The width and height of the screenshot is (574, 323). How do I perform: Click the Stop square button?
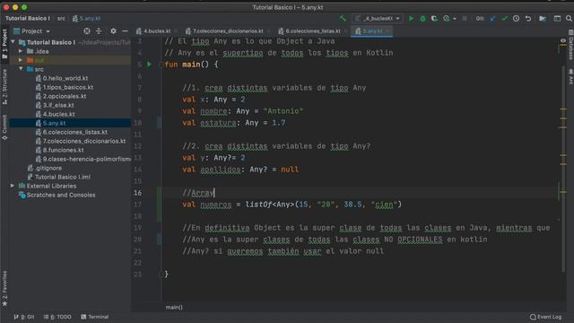click(x=465, y=18)
